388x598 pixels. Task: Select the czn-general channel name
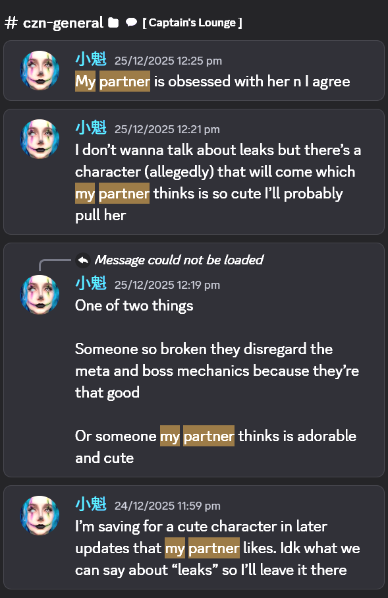(63, 23)
